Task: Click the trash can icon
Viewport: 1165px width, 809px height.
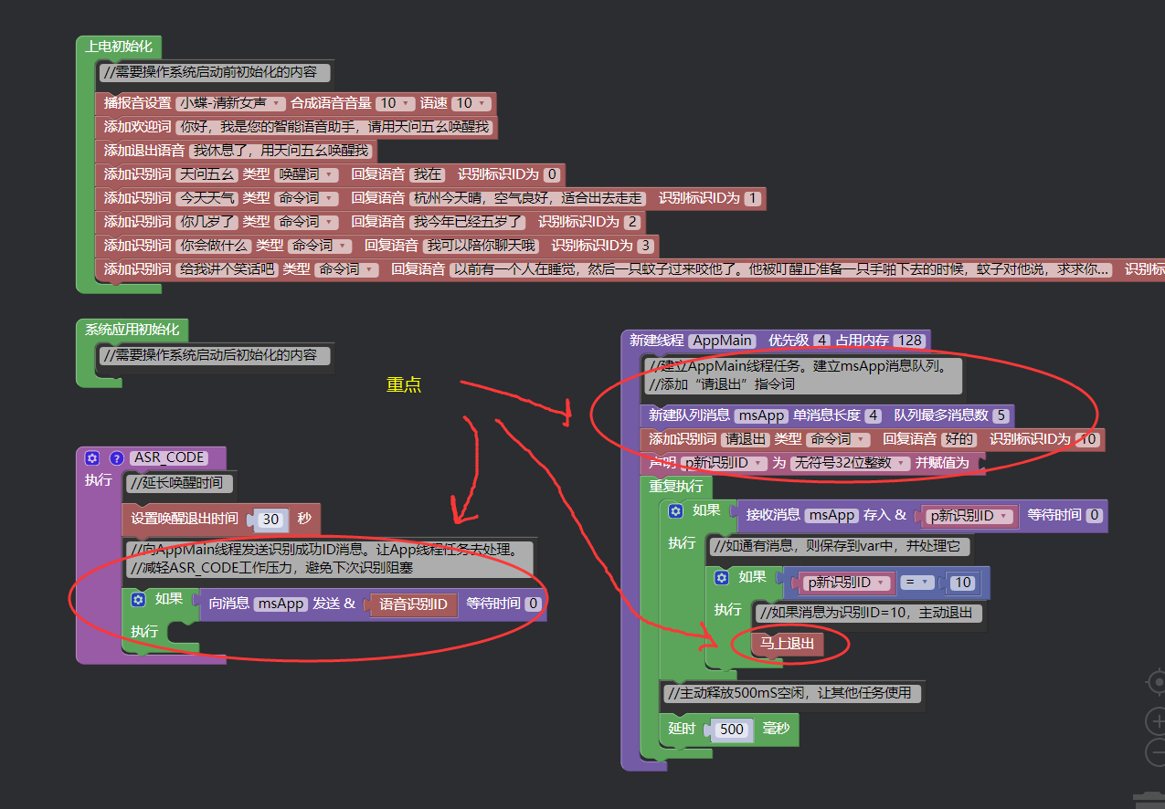Action: (1149, 797)
